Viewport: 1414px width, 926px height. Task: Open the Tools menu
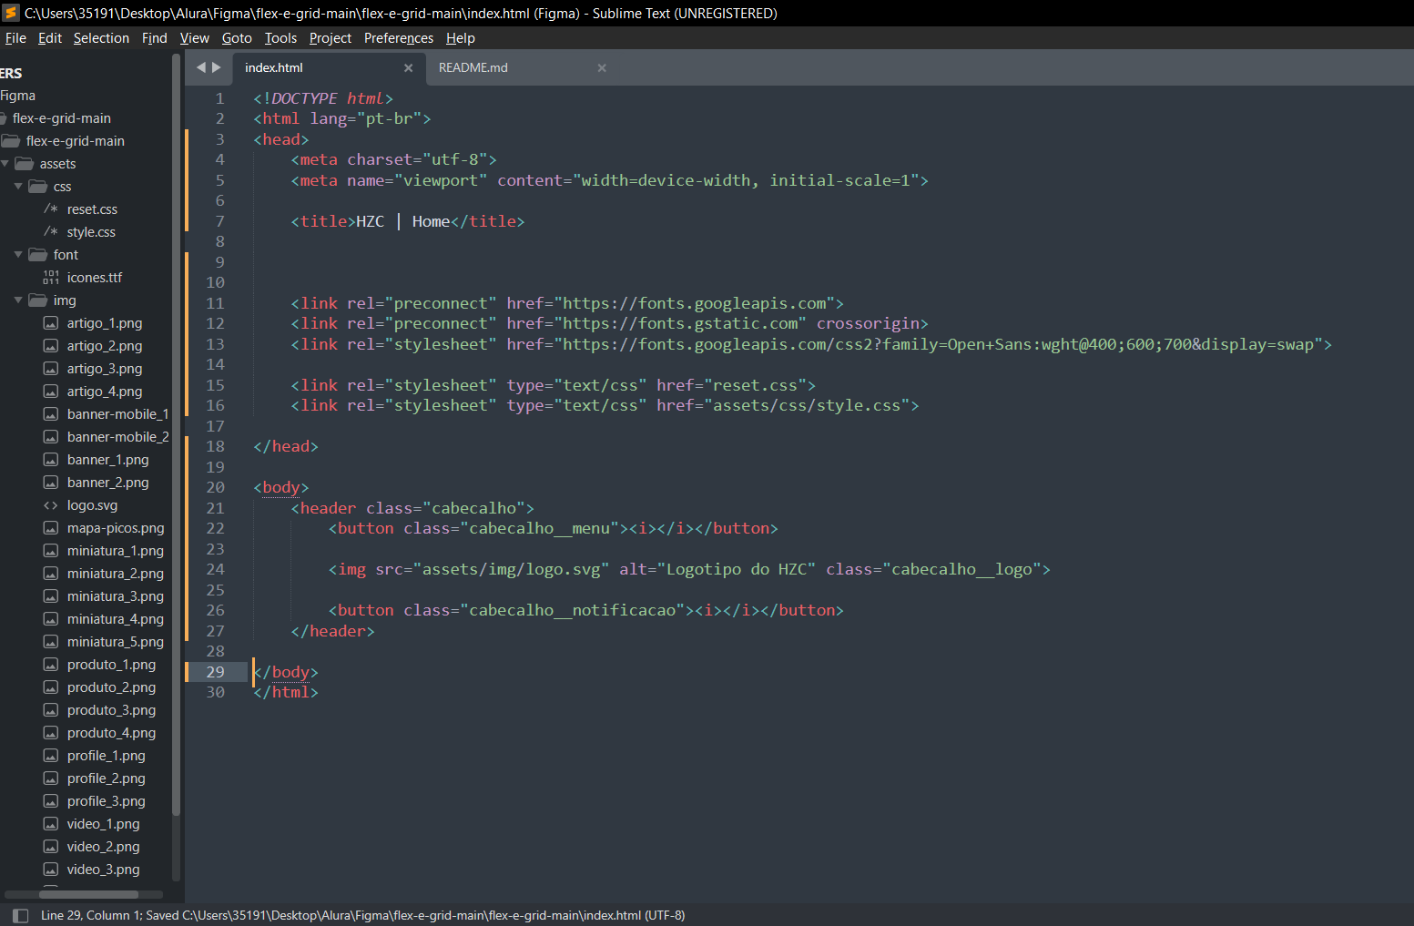[280, 38]
